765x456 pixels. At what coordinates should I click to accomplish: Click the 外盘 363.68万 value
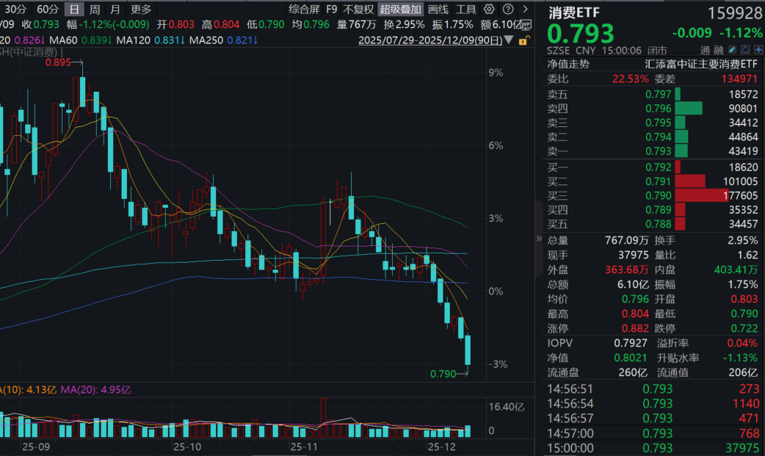click(x=627, y=269)
